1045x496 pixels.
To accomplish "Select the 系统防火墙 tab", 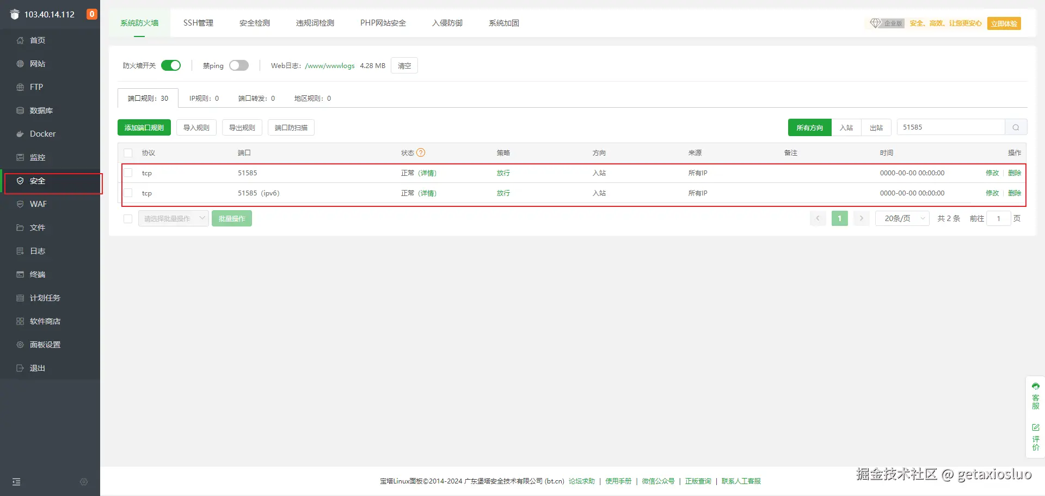I will pos(139,23).
